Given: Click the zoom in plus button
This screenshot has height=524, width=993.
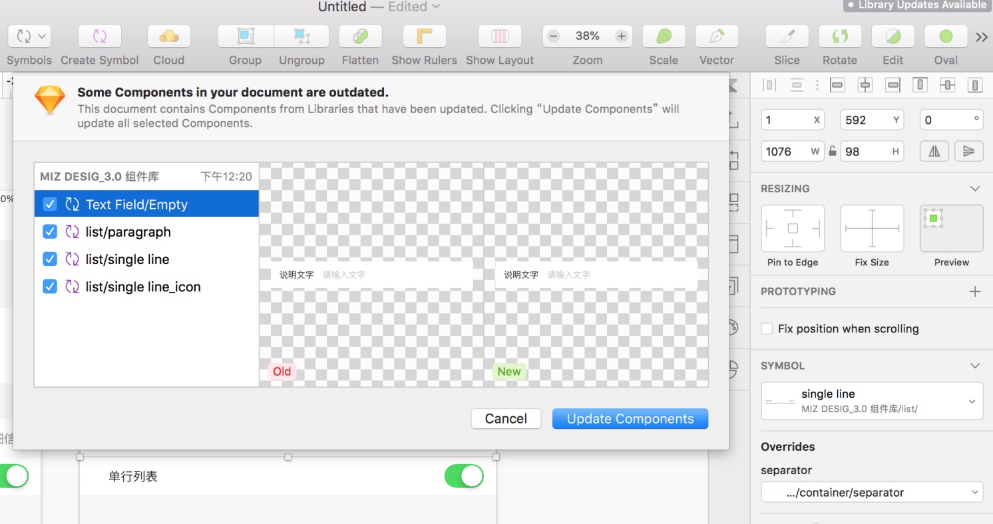Looking at the screenshot, I should 622,36.
